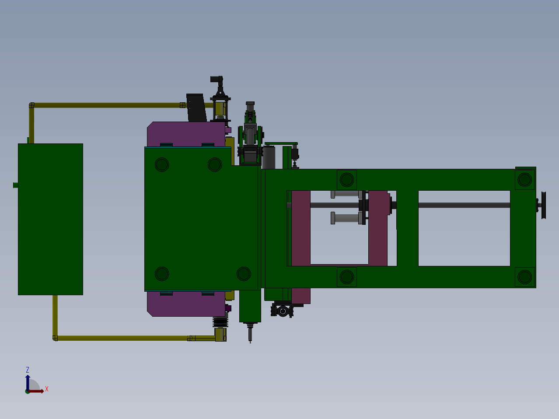559x419 pixels.
Task: Select the lower gray roller inside the frame
Action: (x=346, y=218)
